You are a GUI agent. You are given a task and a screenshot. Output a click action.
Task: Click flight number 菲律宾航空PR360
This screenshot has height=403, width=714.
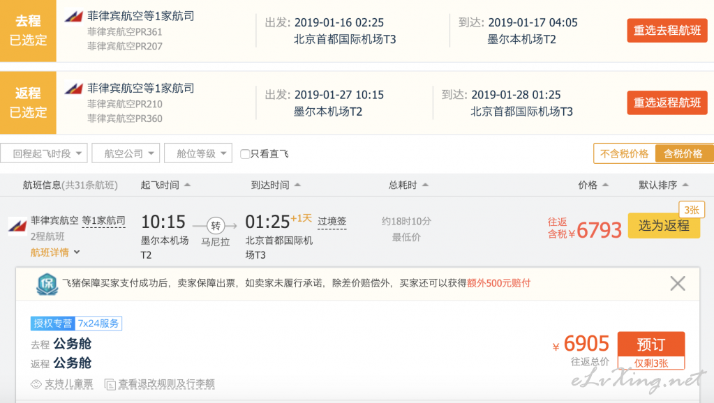[x=125, y=119]
